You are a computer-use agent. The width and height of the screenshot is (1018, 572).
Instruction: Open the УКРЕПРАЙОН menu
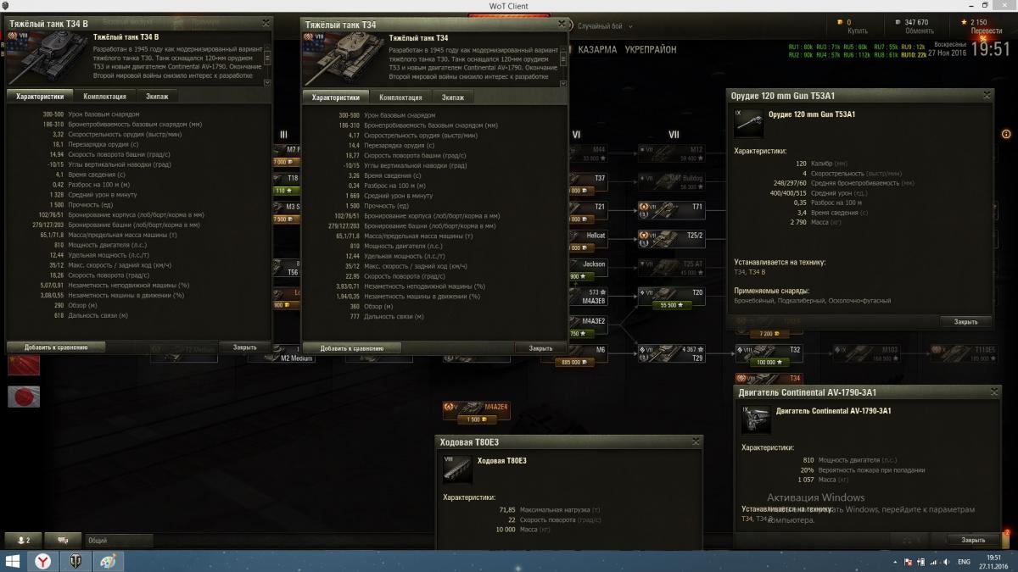(651, 50)
